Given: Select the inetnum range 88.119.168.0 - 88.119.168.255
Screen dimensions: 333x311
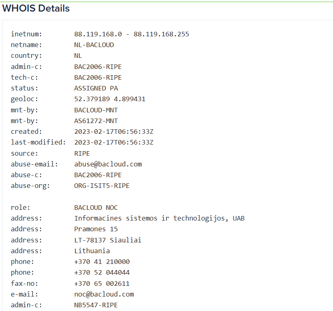Looking at the screenshot, I should (131, 34).
